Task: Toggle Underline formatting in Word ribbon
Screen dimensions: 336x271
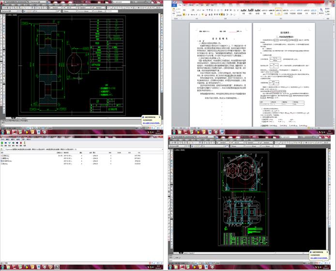Action: [189, 14]
